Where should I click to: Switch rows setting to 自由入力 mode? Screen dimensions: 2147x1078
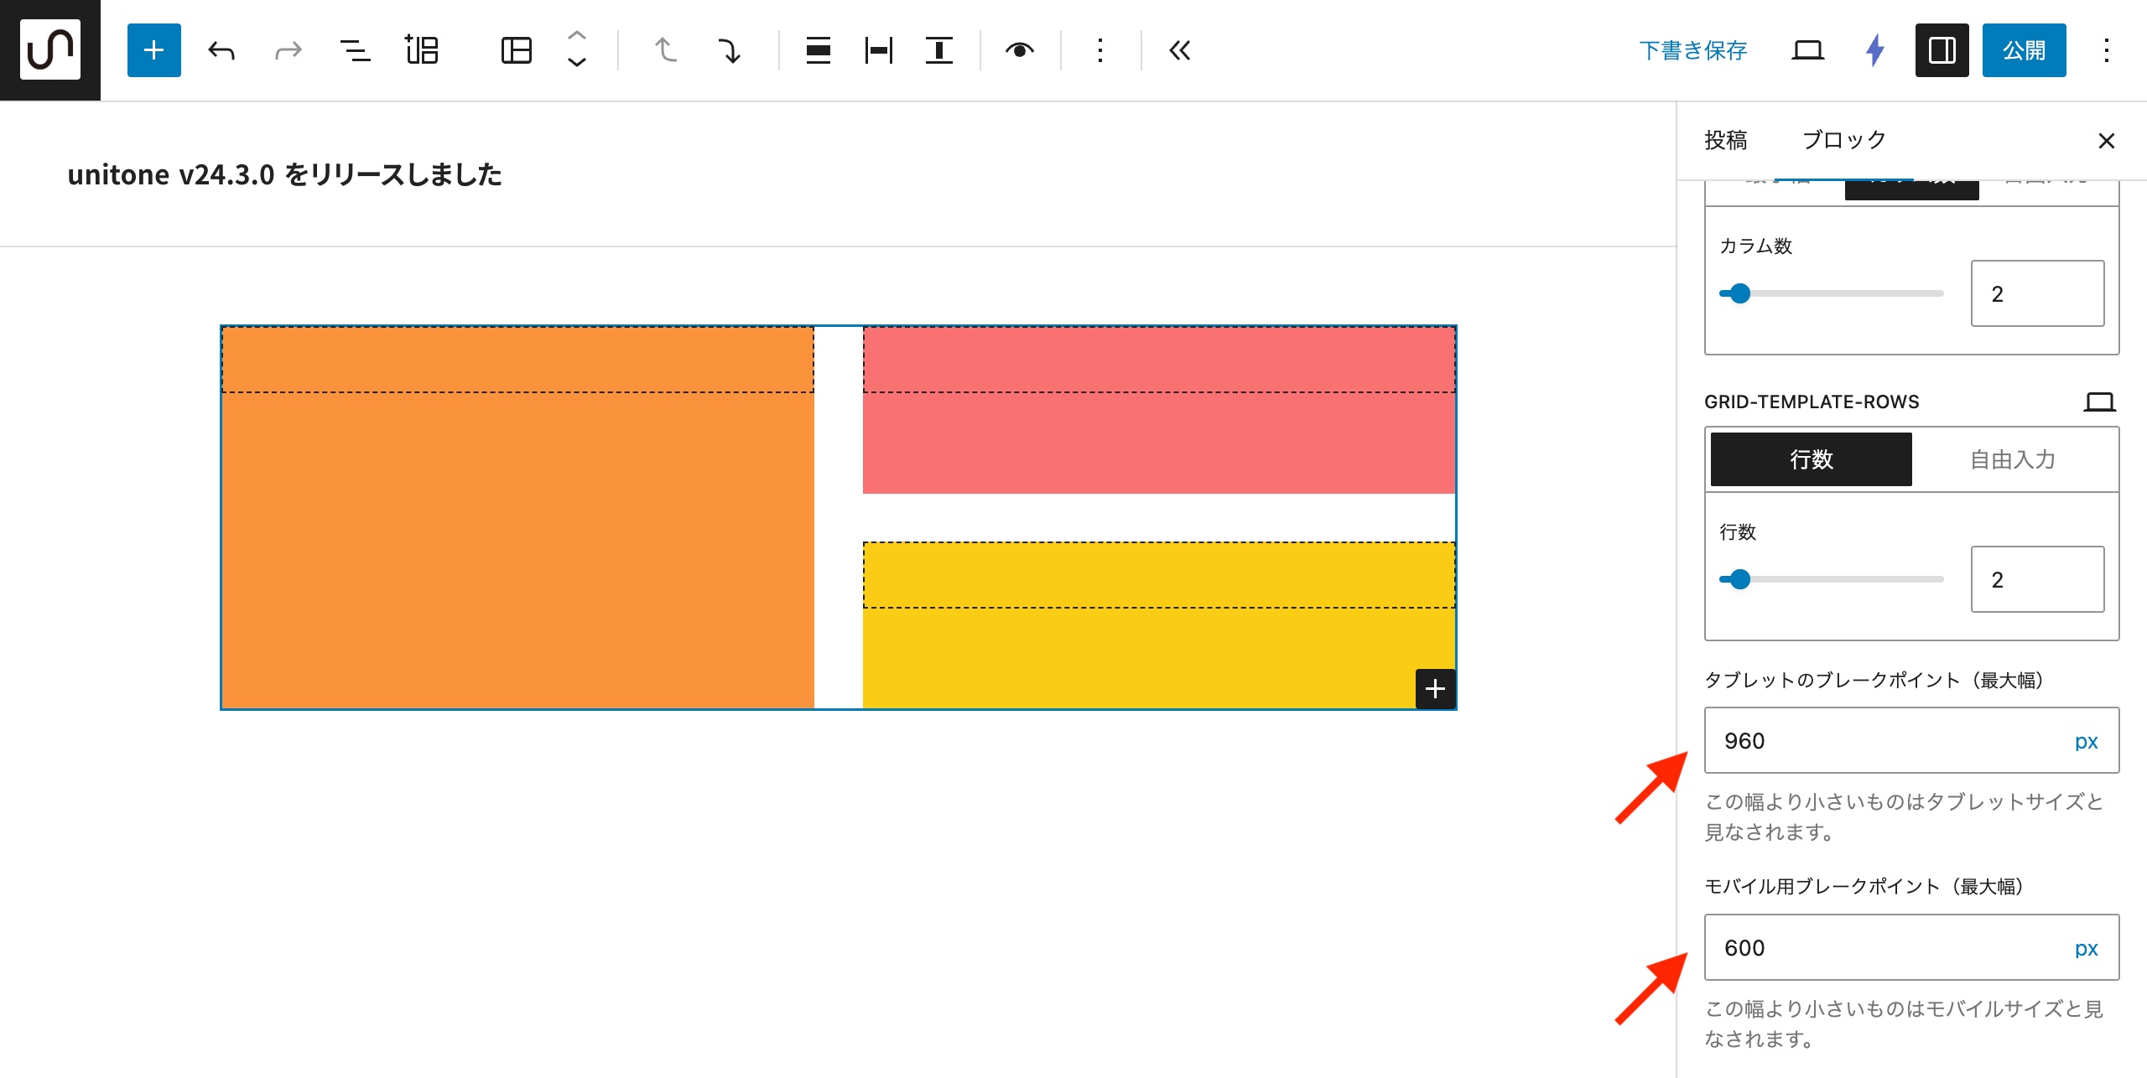click(x=2012, y=459)
